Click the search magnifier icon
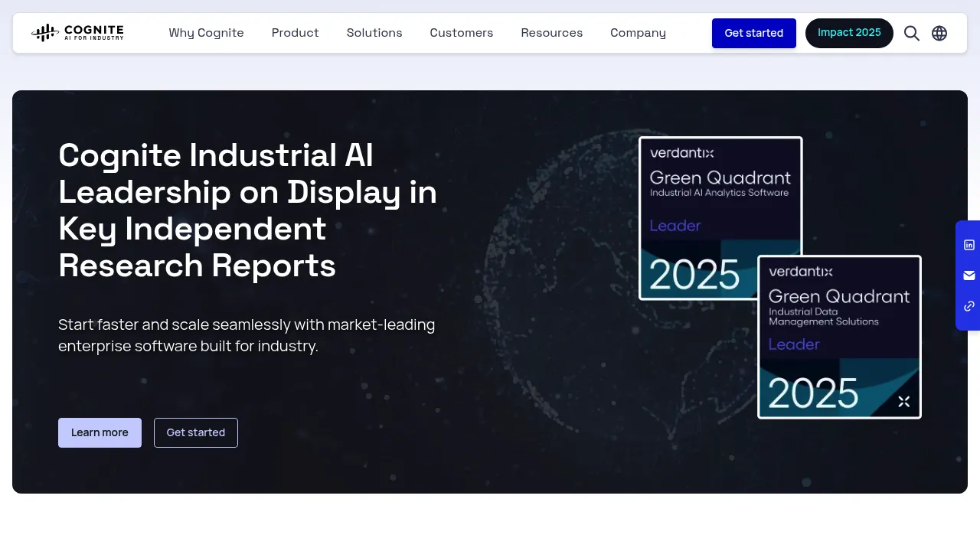The image size is (980, 551). [912, 33]
